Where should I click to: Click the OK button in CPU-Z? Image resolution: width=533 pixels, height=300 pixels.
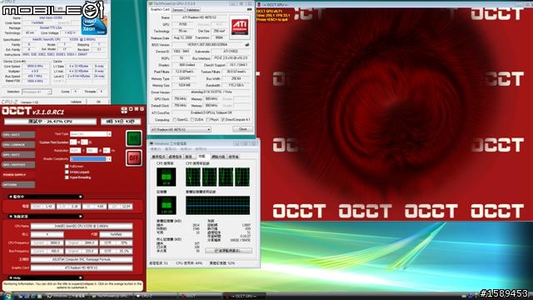[98, 102]
